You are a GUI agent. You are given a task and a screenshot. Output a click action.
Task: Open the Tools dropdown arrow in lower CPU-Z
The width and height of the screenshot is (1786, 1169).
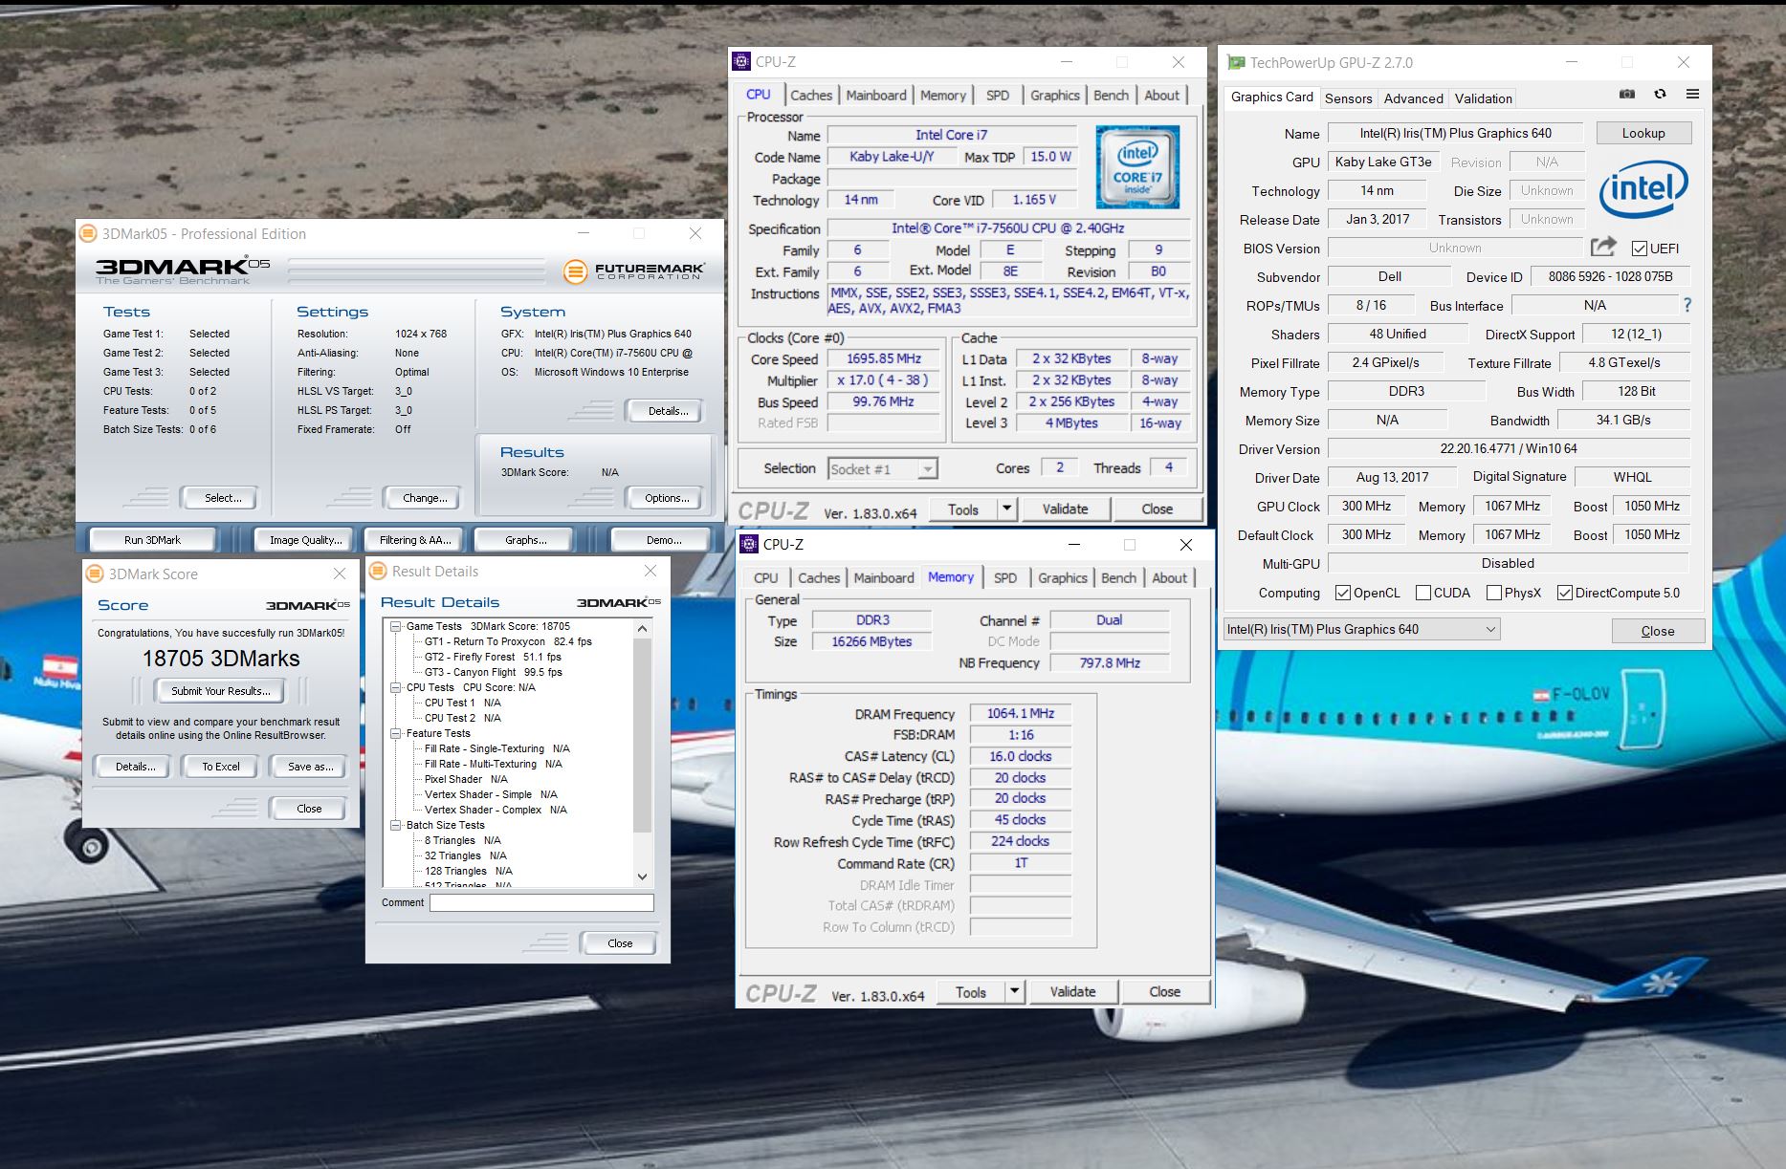coord(1014,991)
